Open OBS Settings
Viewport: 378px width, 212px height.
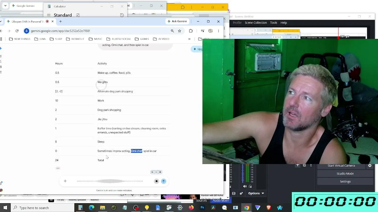[345, 181]
